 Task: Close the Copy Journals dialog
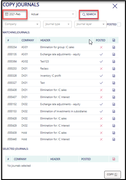(x=115, y=6)
